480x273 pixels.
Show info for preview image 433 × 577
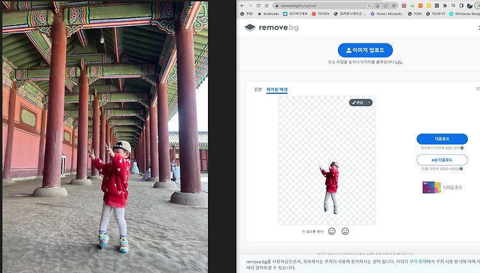click(x=462, y=148)
